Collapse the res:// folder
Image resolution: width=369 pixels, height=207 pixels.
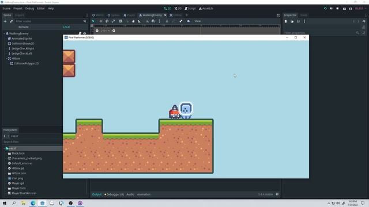coord(4,148)
